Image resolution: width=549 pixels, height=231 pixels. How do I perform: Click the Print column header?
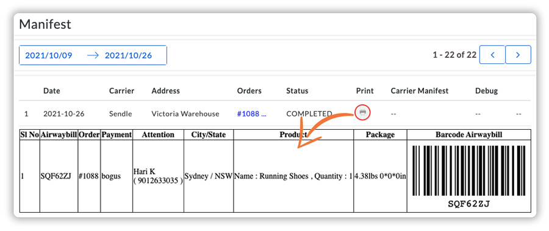coord(365,91)
